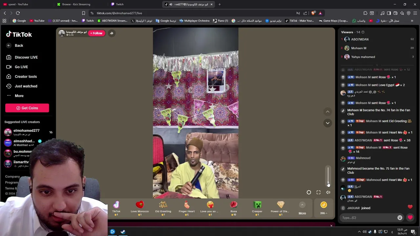This screenshot has width=420, height=236.
Task: Send the TikTok gift
Action: (116, 208)
